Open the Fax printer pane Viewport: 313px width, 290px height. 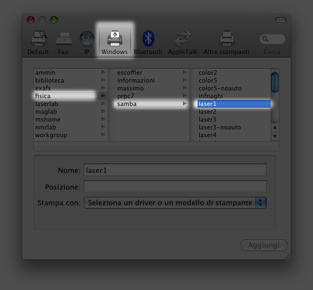pyautogui.click(x=64, y=38)
